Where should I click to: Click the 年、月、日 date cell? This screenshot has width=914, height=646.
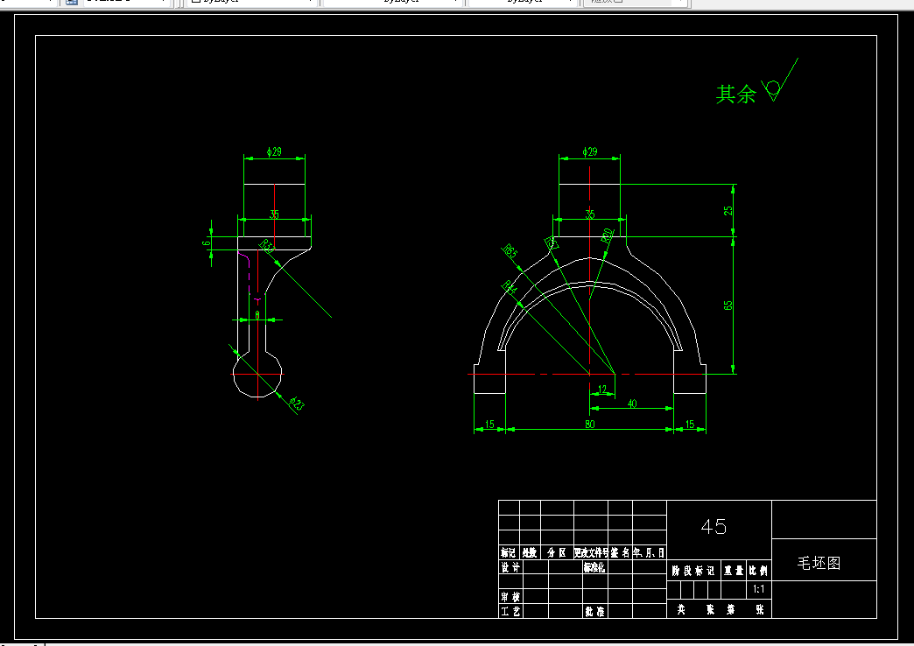pos(649,552)
